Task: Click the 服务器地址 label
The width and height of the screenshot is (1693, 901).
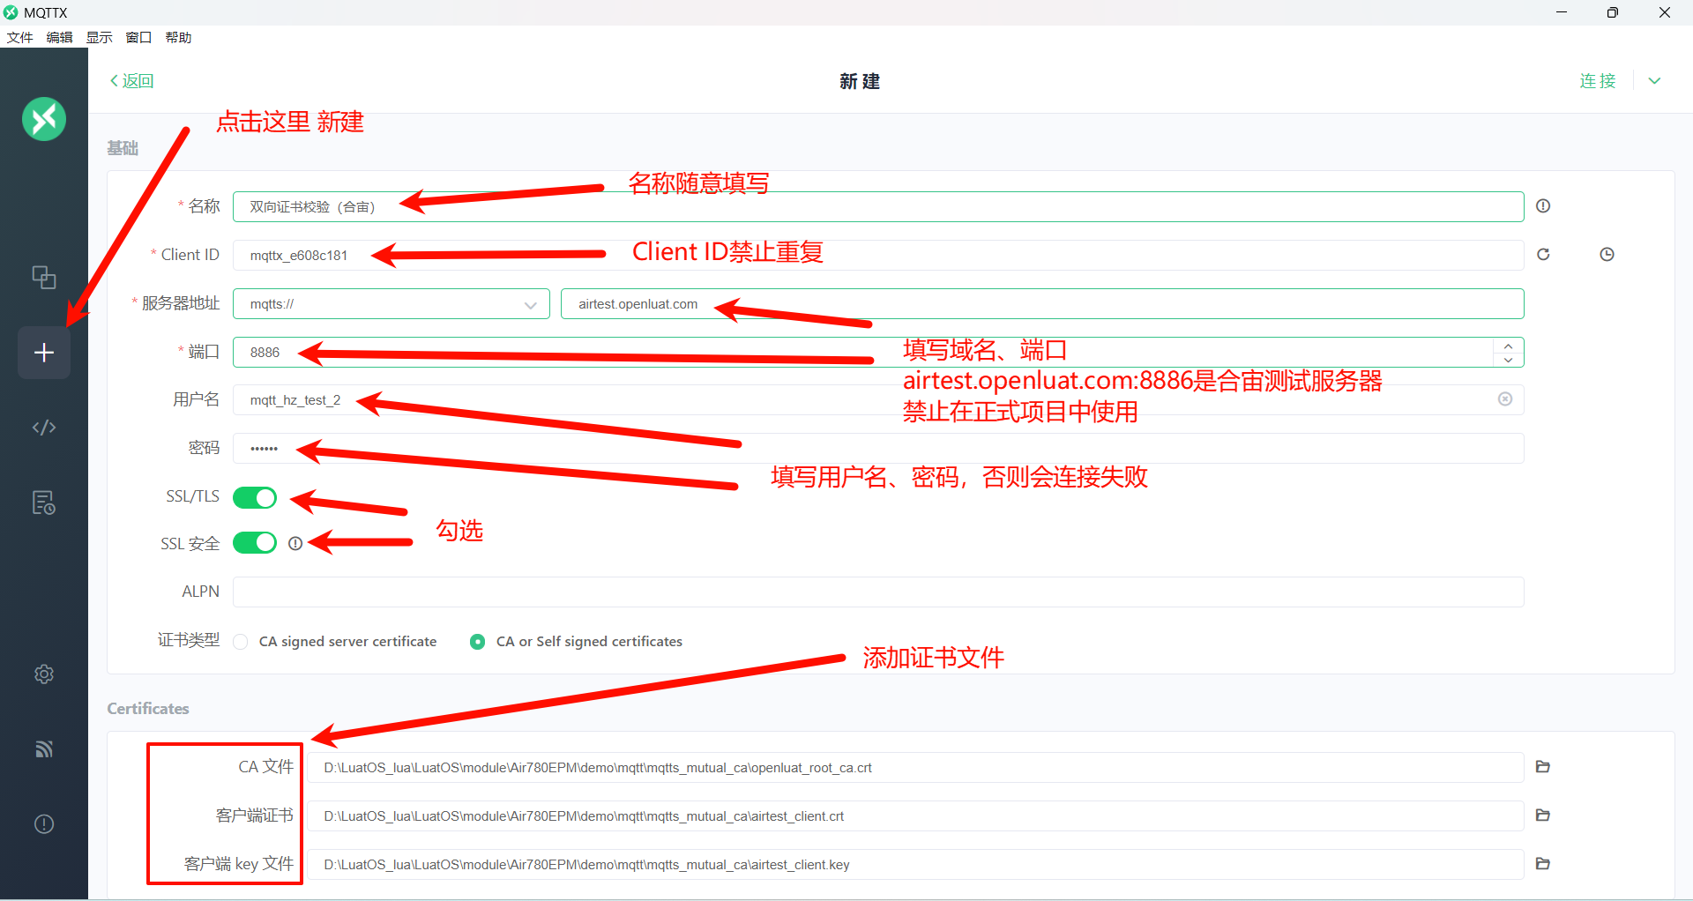Action: coord(181,303)
